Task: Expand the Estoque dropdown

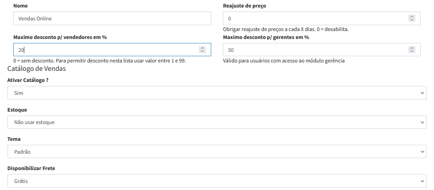Action: pos(217,122)
